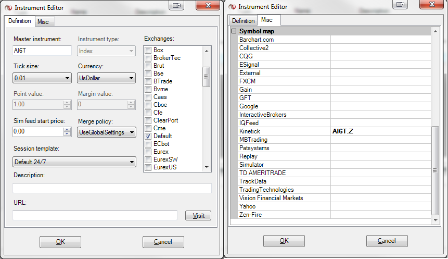Click the Exchanges list scroll down arrow
The width and height of the screenshot is (448, 259).
click(x=207, y=167)
